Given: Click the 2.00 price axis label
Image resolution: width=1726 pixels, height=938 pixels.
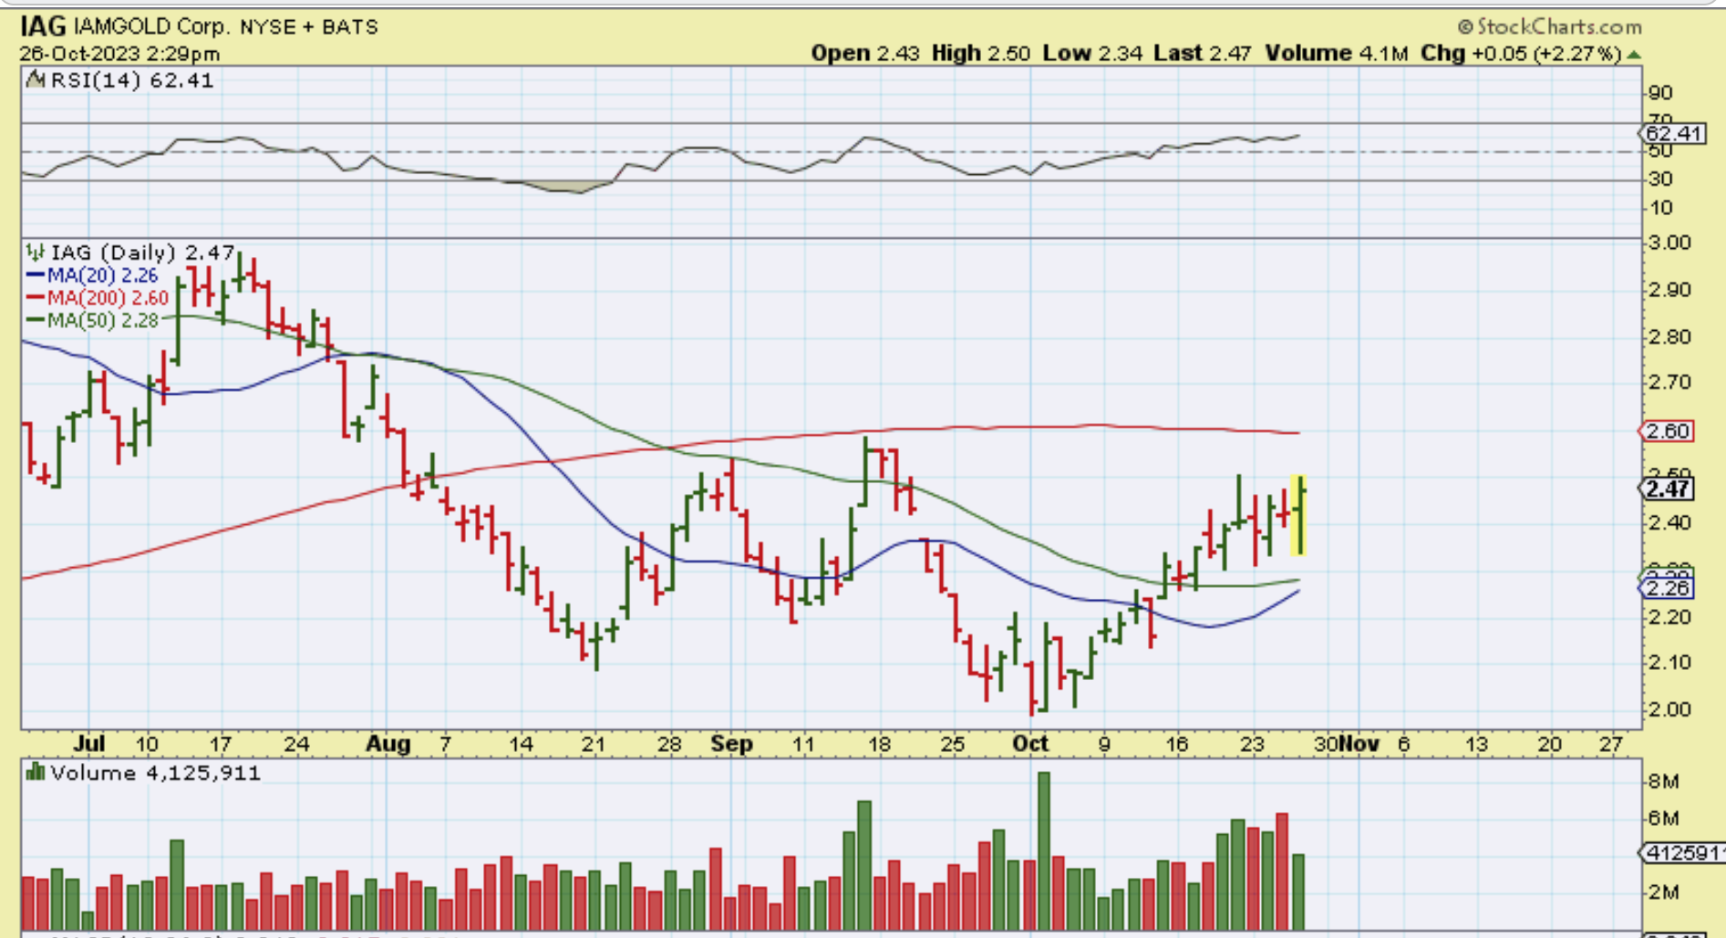Looking at the screenshot, I should [1669, 709].
